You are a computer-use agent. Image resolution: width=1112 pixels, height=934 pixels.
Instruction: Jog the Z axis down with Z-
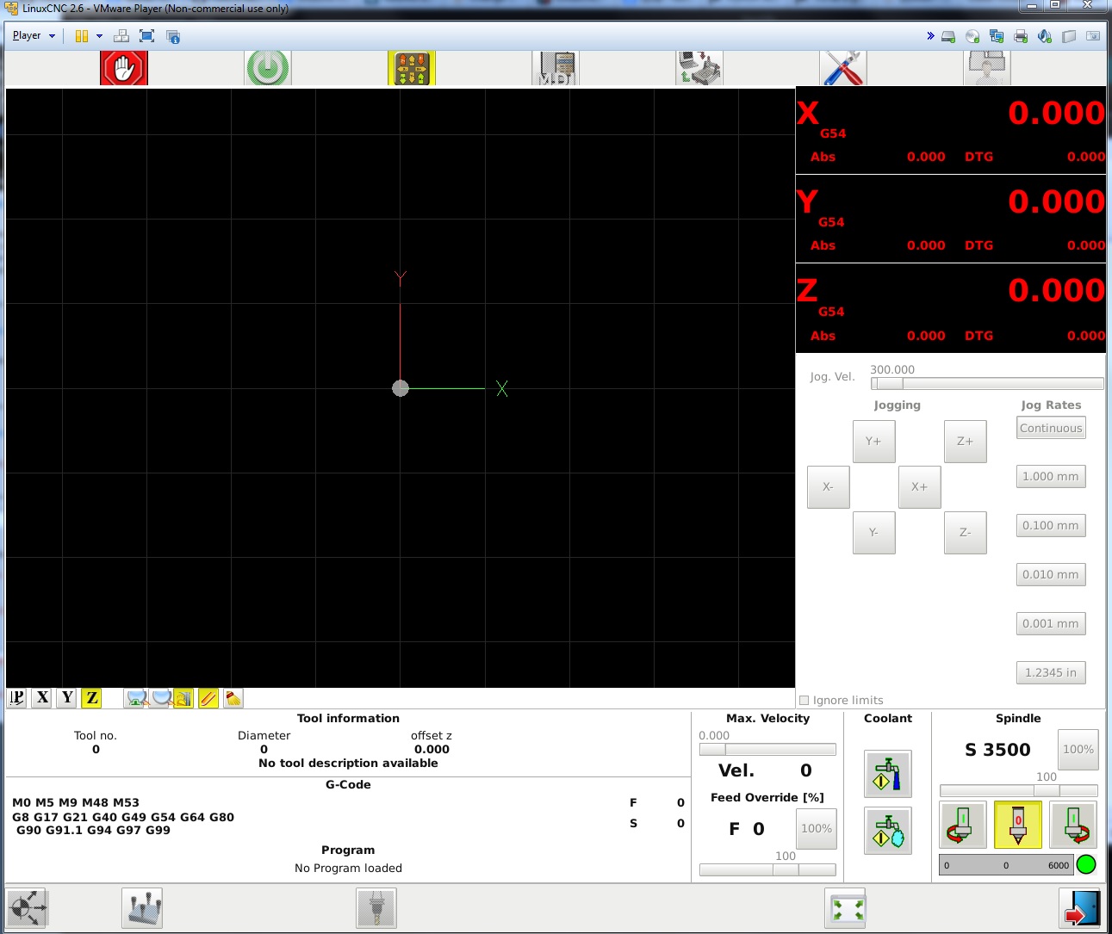click(x=966, y=533)
